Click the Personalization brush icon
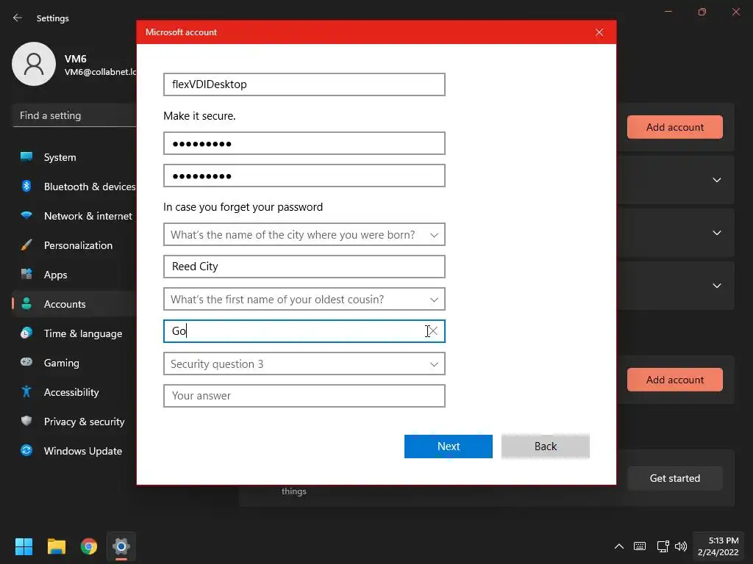 pyautogui.click(x=26, y=245)
